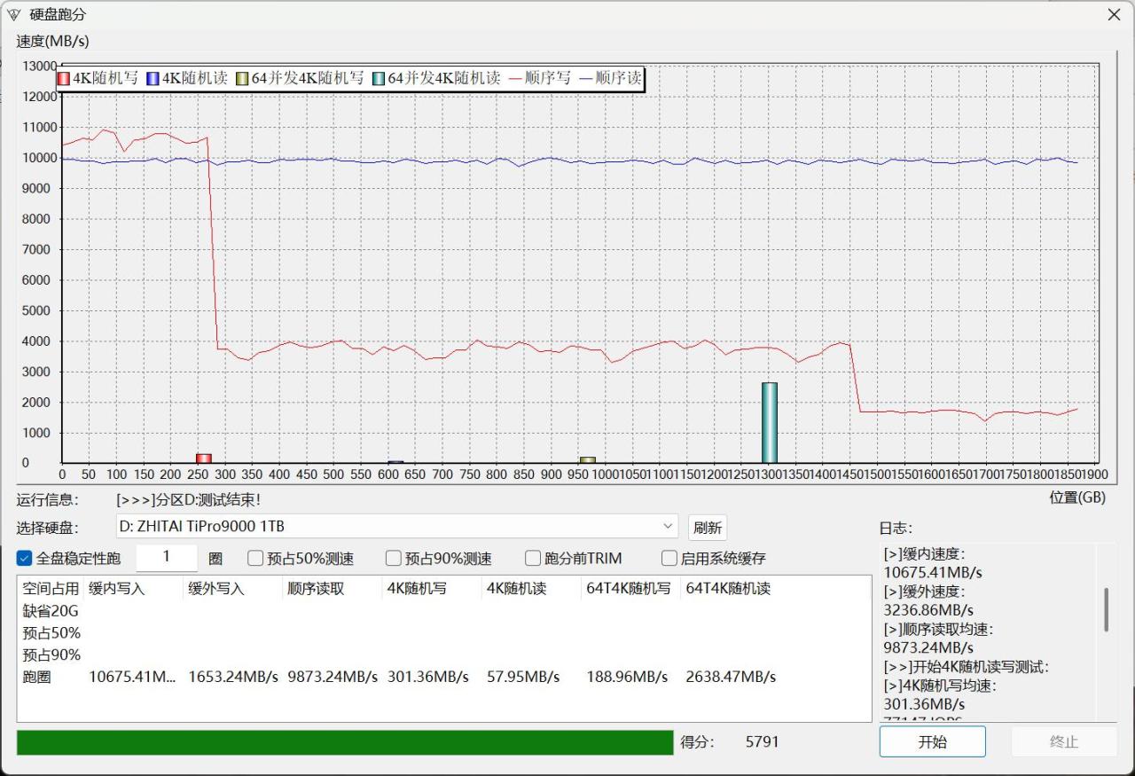This screenshot has width=1135, height=776.
Task: Click the app logo icon in title bar
Action: [13, 14]
